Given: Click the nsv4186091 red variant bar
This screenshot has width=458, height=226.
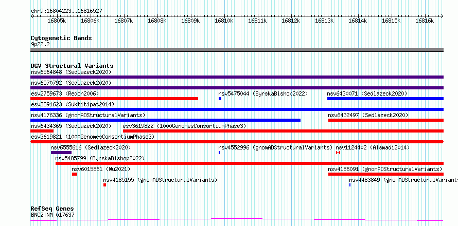Looking at the screenshot, I should coord(386,174).
